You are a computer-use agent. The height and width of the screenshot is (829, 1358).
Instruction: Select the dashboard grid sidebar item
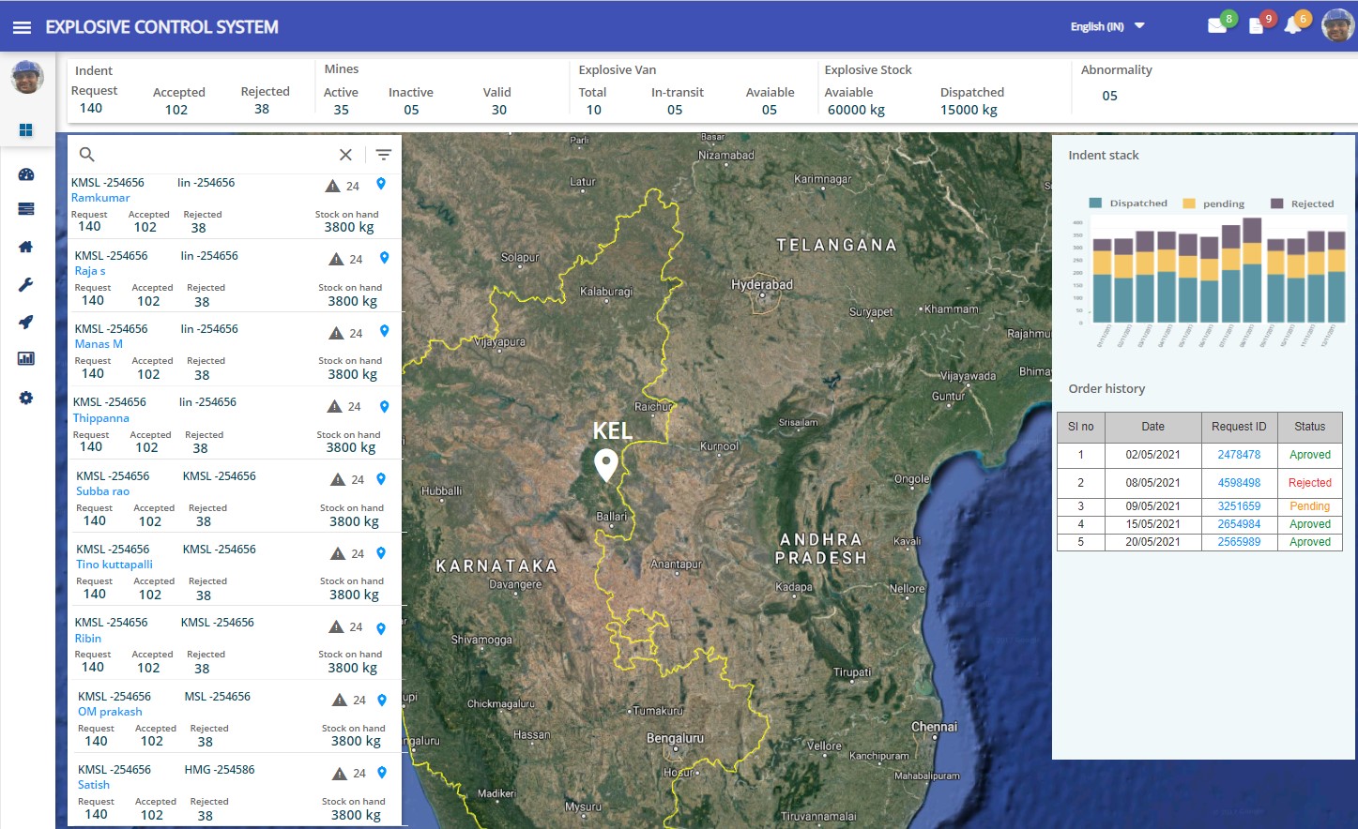point(26,130)
